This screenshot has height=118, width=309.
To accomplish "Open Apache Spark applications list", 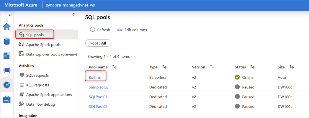I will point(49,95).
